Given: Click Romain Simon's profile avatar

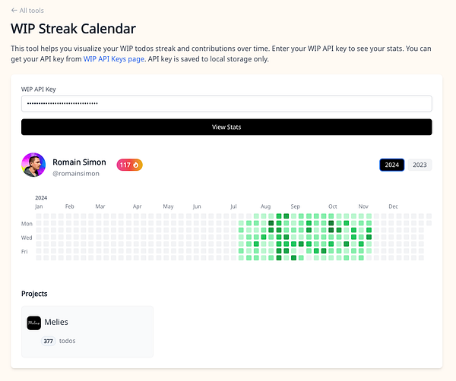Looking at the screenshot, I should (x=33, y=165).
